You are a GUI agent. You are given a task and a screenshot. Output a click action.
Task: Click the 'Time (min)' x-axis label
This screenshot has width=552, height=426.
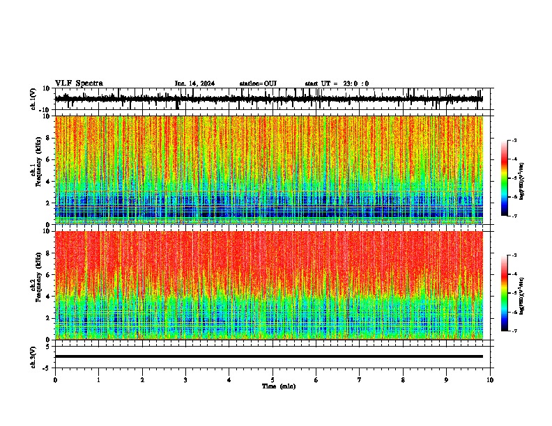[279, 386]
